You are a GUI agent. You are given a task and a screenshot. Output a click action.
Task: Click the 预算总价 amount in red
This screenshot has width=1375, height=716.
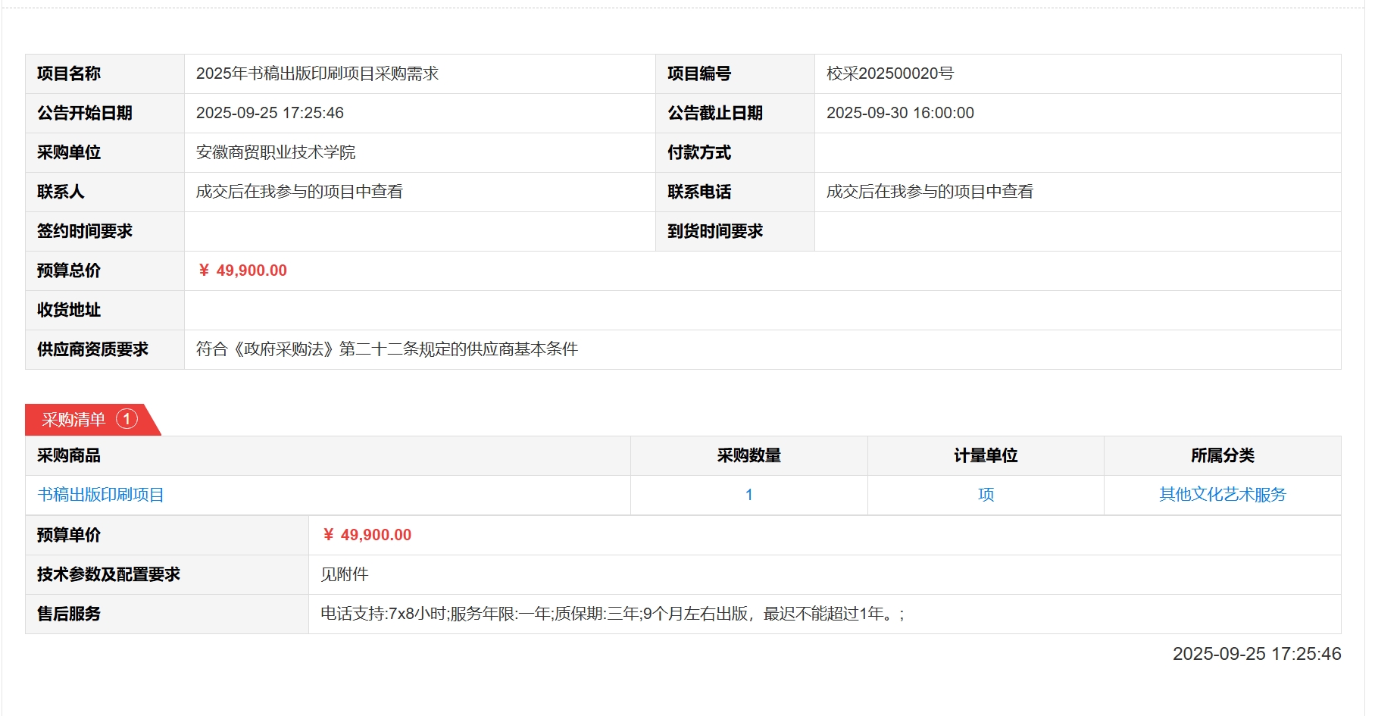243,270
